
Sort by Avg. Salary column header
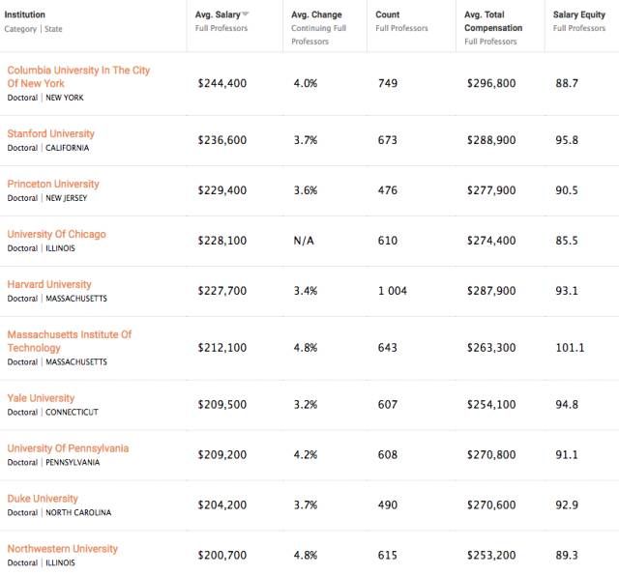(x=218, y=15)
